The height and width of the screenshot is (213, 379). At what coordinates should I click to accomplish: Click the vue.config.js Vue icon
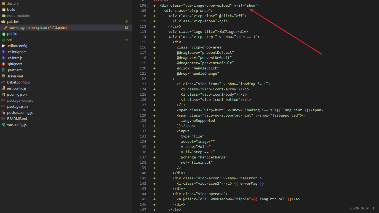3,125
